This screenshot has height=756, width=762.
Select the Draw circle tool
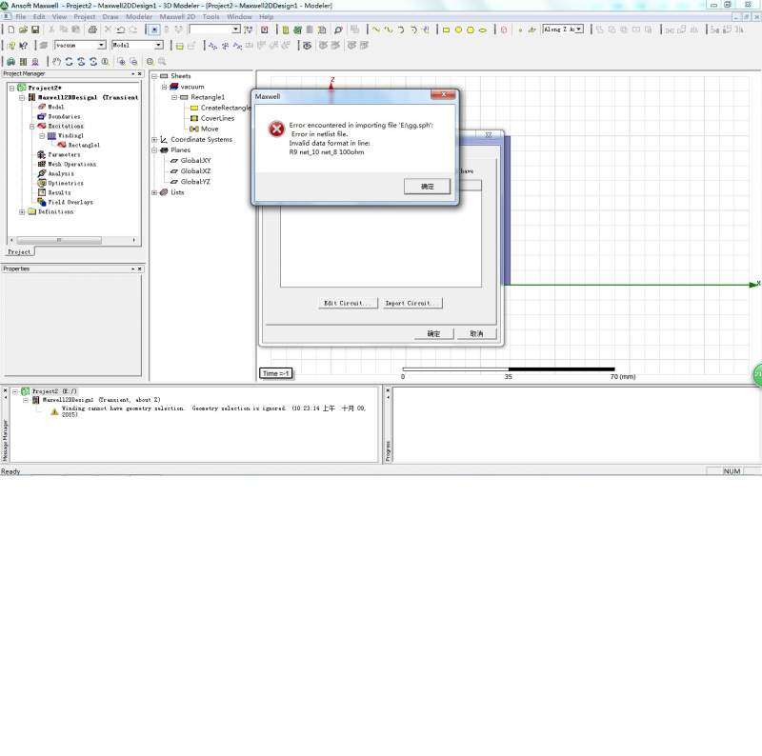pos(458,30)
